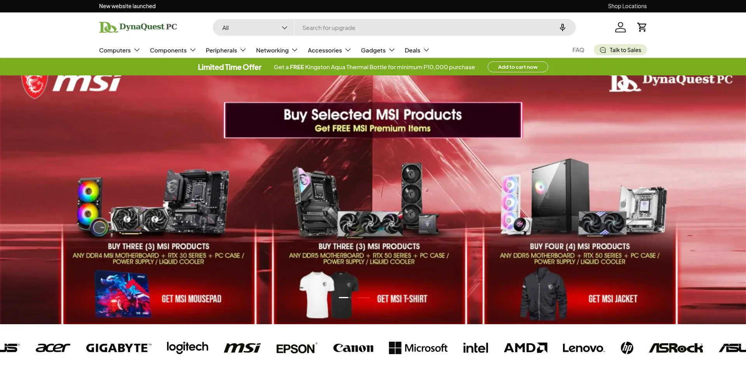Open the All category dropdown
This screenshot has height=386, width=746.
(254, 28)
